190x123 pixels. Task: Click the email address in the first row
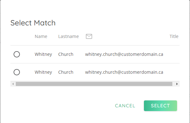point(124,54)
